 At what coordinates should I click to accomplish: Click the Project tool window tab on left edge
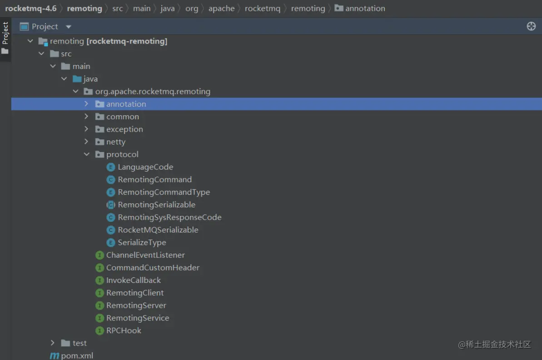[5, 38]
